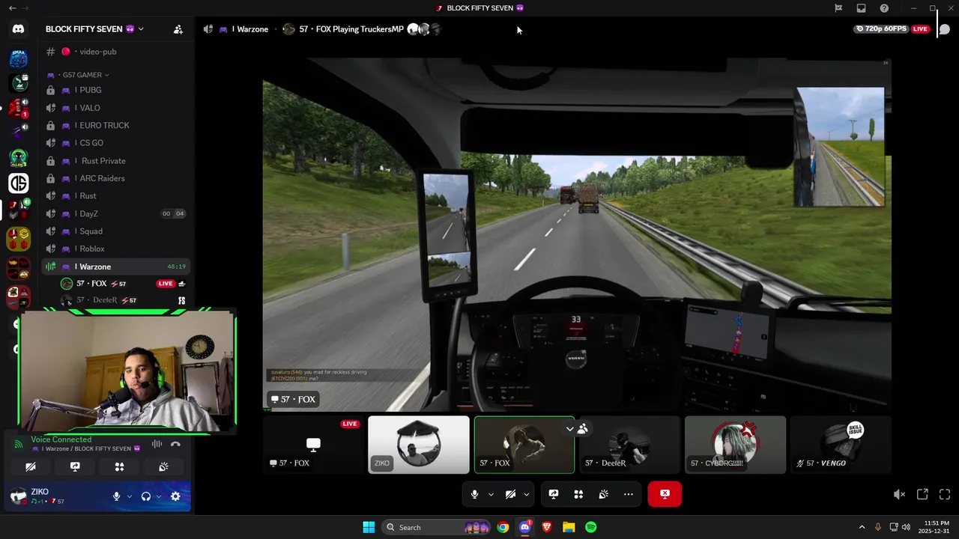The height and width of the screenshot is (539, 959).
Task: Enter fullscreen stream view
Action: 945,494
